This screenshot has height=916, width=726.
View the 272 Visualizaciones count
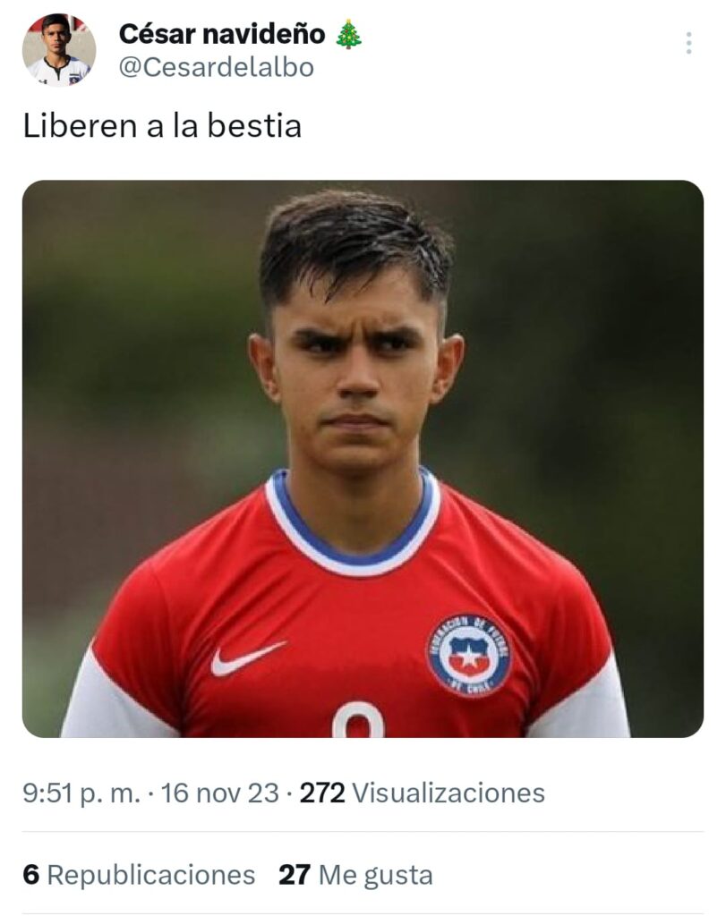422,793
